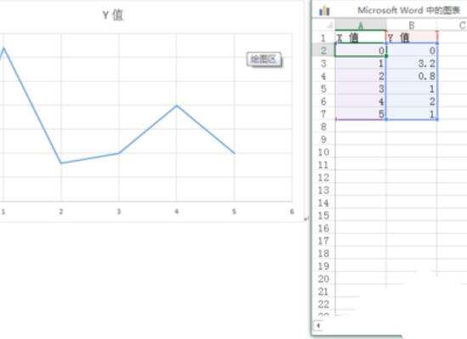Select cell B3 with value 3.2
The height and width of the screenshot is (339, 467).
pos(412,63)
